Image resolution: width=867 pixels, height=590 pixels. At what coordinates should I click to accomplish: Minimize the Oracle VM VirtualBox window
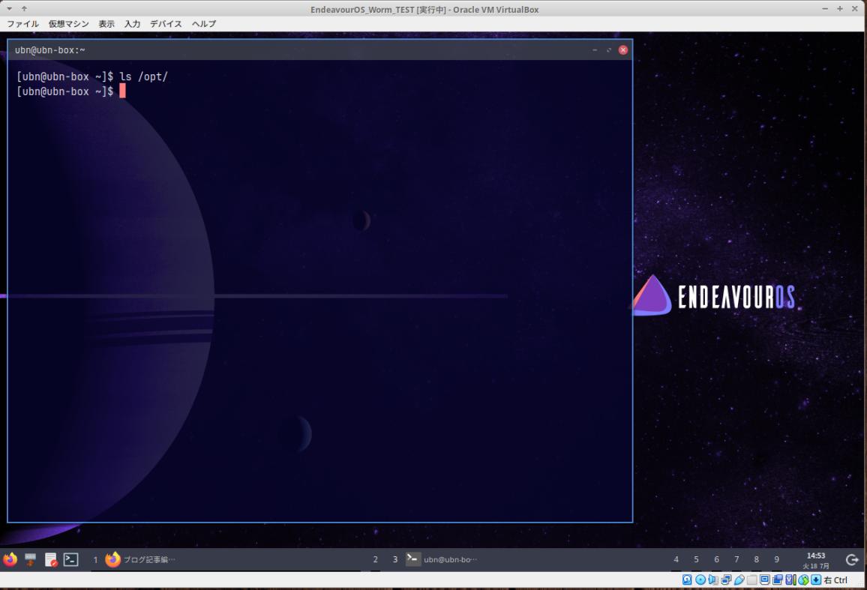coord(825,9)
